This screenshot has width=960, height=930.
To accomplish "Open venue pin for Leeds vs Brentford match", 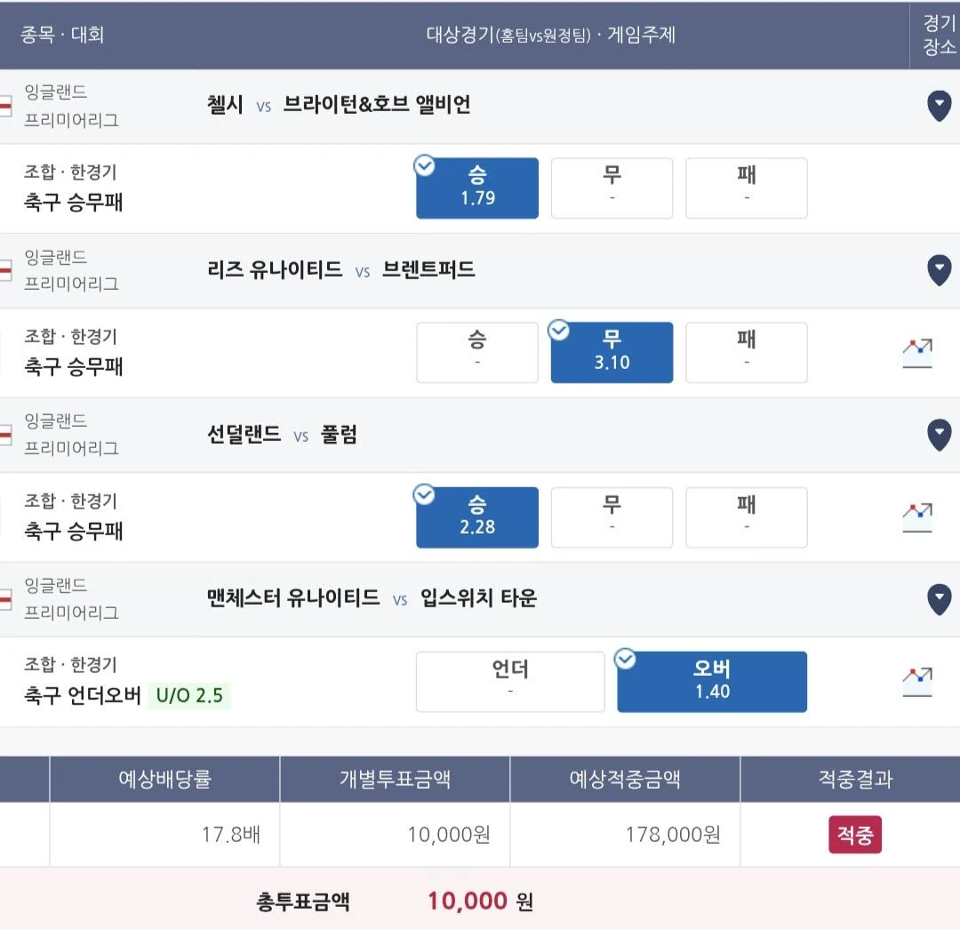I will tap(939, 270).
